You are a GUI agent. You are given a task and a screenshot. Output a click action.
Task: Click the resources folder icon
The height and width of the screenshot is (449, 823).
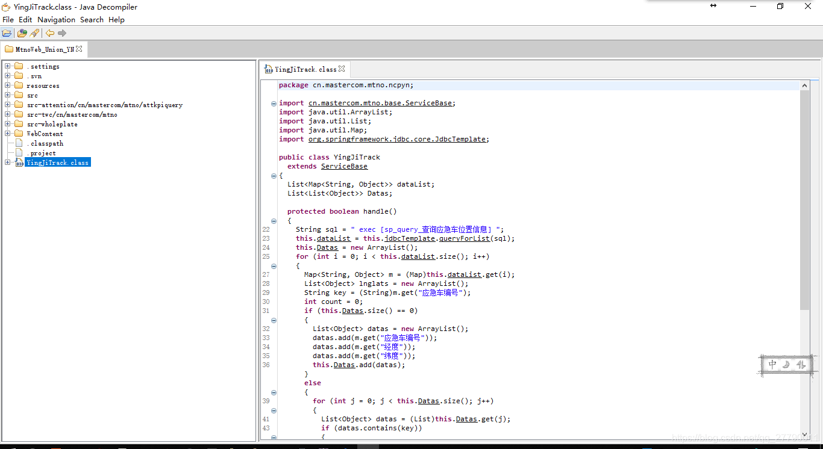[x=19, y=85]
